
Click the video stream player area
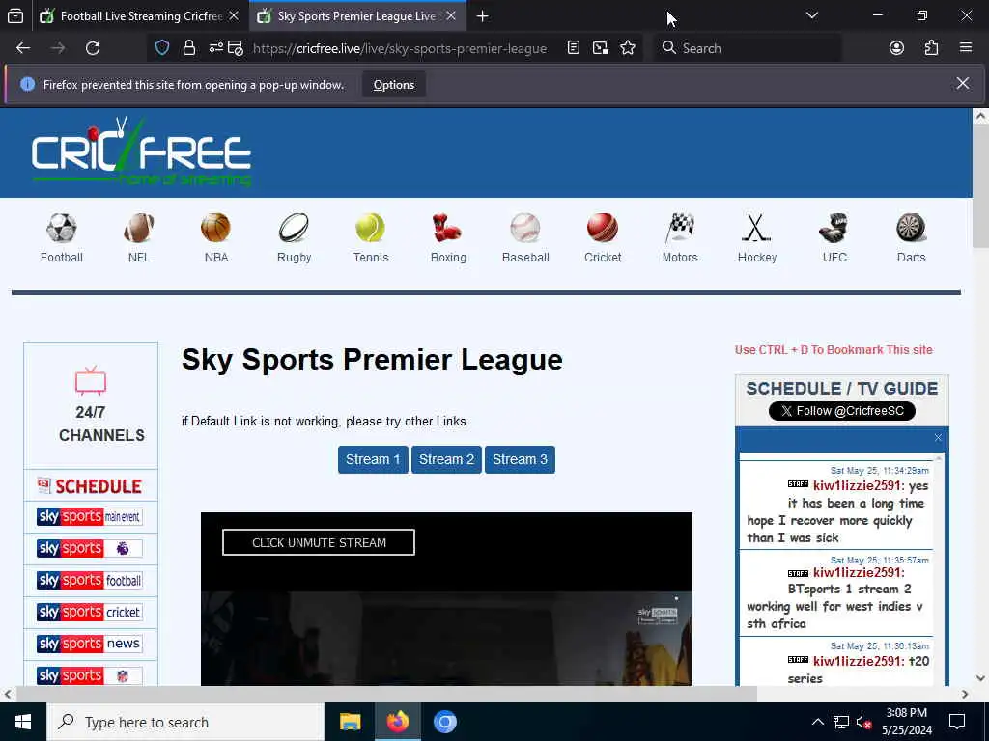tap(446, 599)
